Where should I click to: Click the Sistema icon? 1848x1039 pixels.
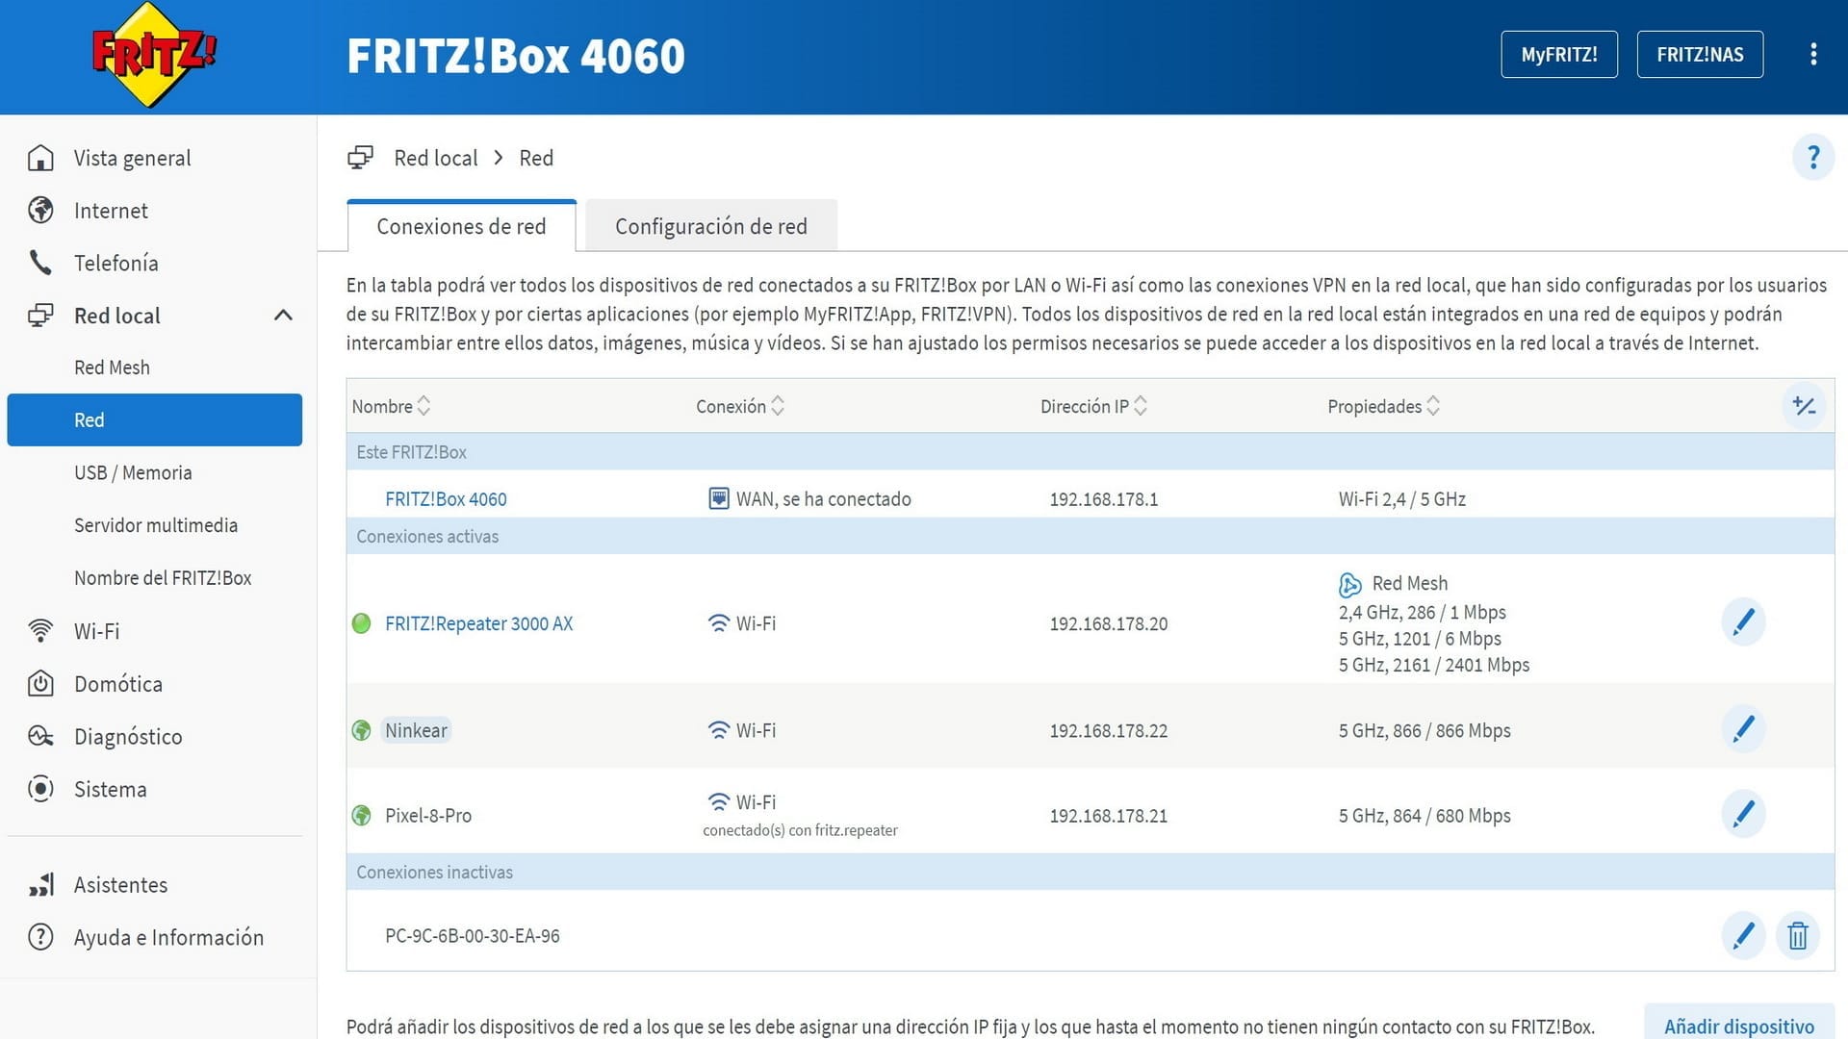click(x=40, y=789)
